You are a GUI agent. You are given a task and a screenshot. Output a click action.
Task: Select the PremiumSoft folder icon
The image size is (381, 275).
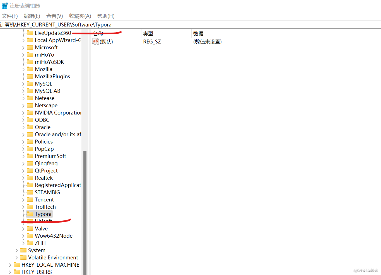point(30,156)
